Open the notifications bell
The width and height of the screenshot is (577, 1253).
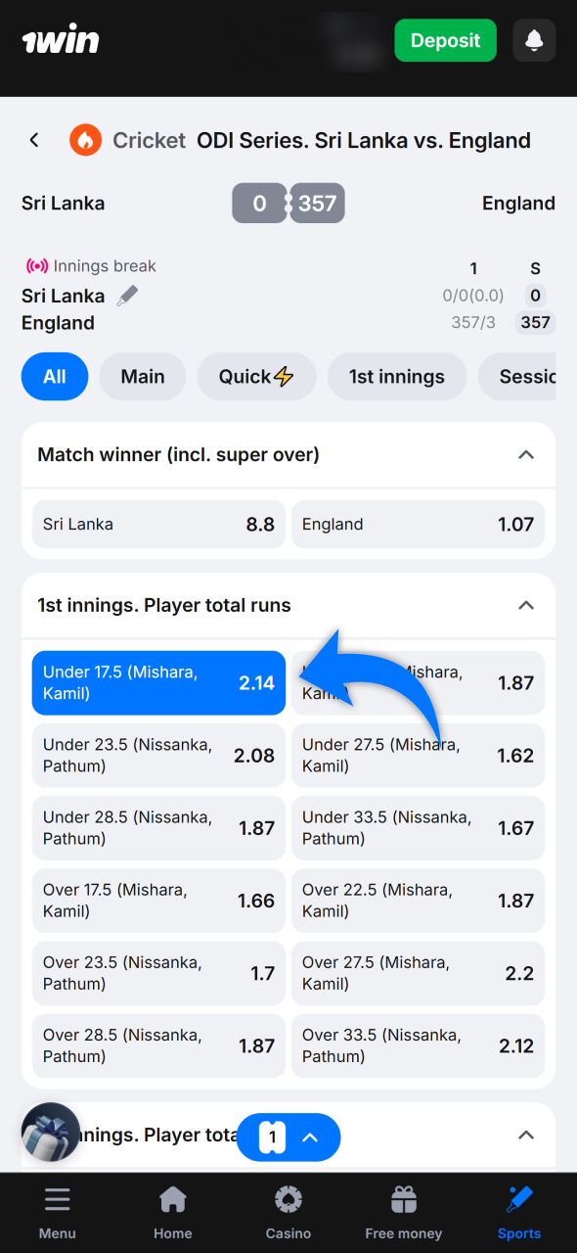534,40
